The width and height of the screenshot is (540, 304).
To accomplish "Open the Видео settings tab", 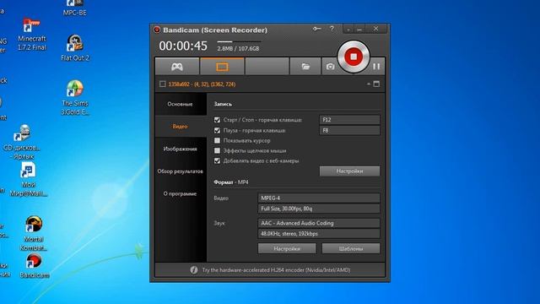I will pyautogui.click(x=180, y=127).
